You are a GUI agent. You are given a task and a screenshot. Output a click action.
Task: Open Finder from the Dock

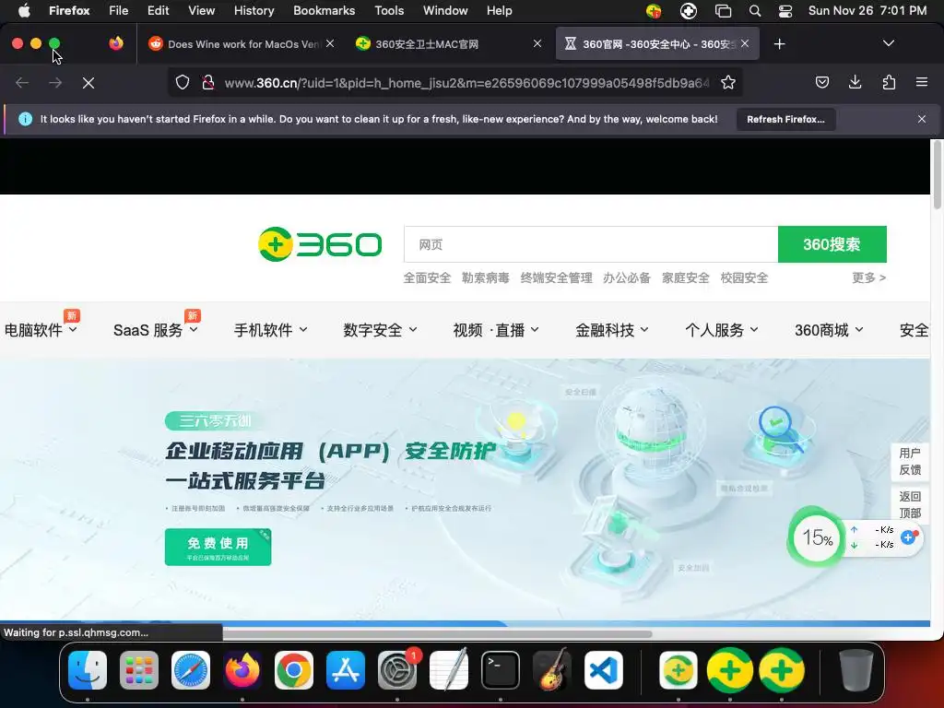point(88,670)
